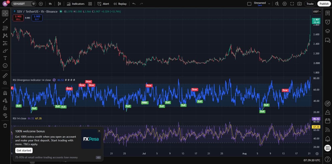The image size is (332, 164).
Task: Open the indicator templates grid menu
Action: (x=90, y=4)
